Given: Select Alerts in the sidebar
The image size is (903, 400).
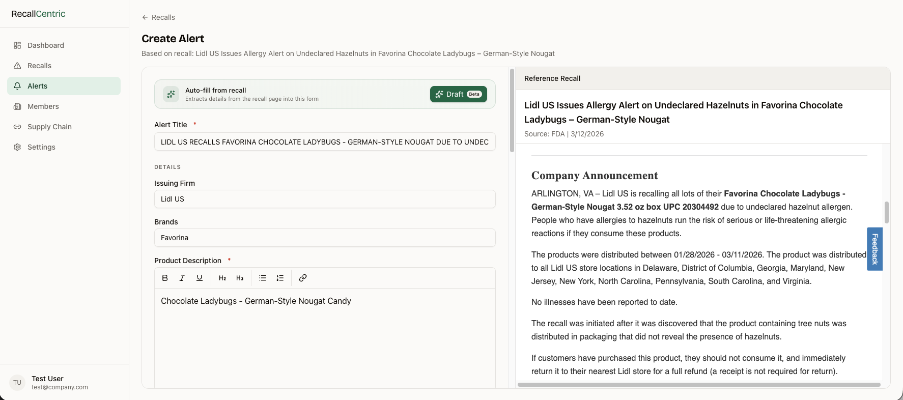Looking at the screenshot, I should pyautogui.click(x=64, y=86).
